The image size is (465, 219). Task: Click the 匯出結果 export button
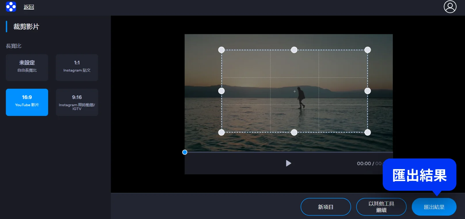pyautogui.click(x=434, y=207)
